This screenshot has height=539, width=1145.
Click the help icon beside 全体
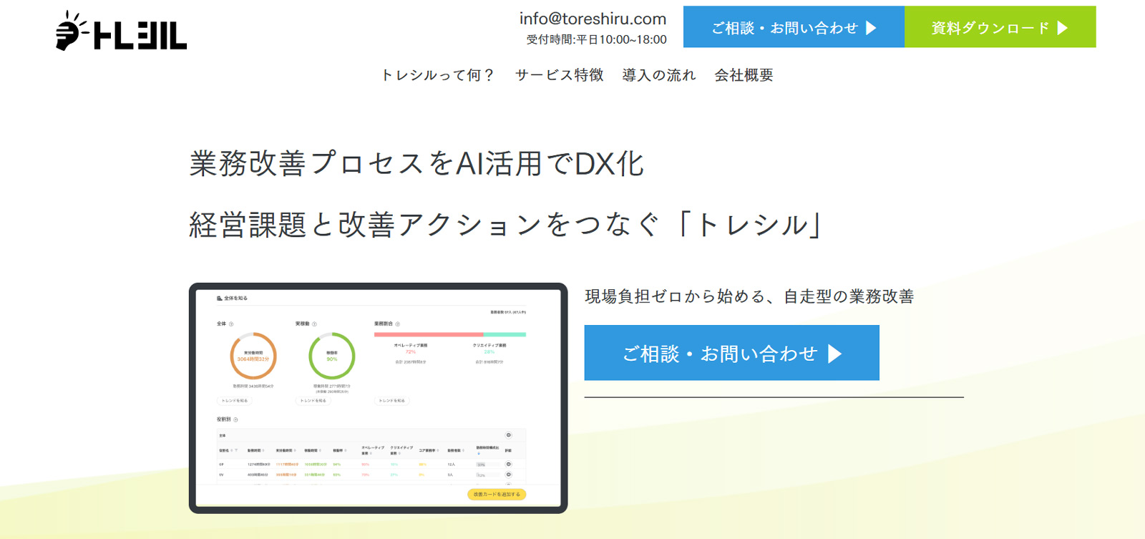pyautogui.click(x=231, y=324)
